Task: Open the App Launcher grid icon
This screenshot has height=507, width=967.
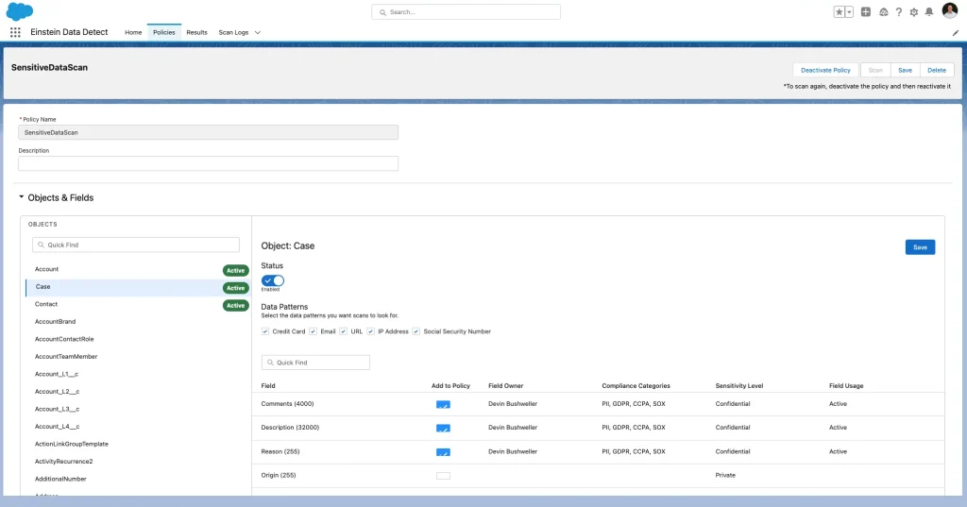Action: [x=15, y=32]
